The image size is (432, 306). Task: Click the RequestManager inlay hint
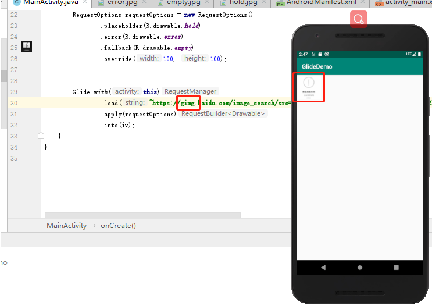pos(190,91)
